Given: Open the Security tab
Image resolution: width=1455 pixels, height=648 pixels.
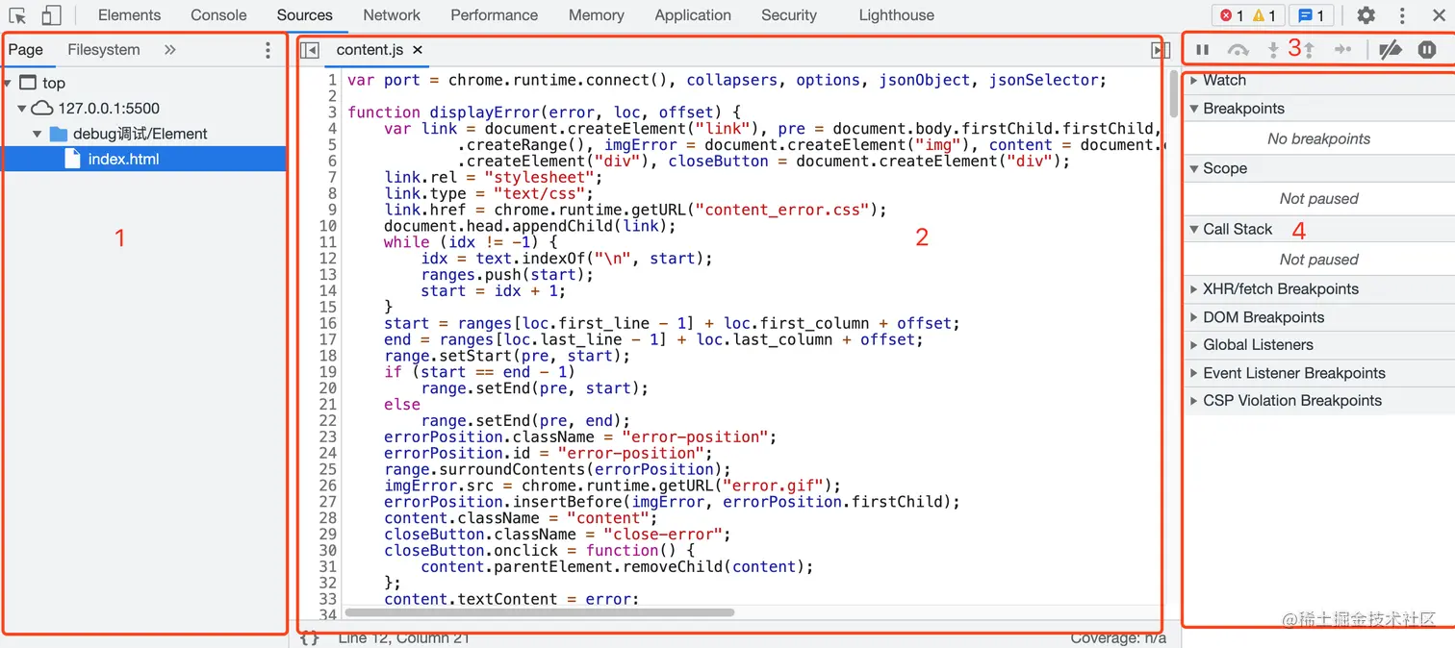Looking at the screenshot, I should click(x=789, y=15).
